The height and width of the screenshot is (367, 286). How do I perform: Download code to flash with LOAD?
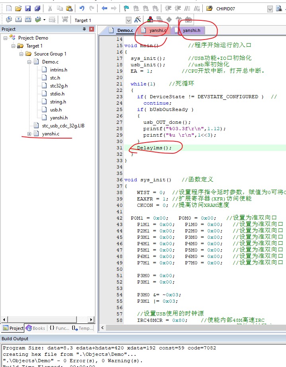pos(65,20)
